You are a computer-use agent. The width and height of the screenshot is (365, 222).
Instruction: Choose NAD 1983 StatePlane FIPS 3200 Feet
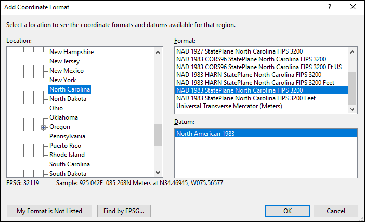point(262,98)
